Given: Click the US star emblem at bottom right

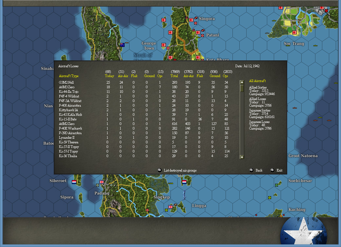Looking at the screenshot, I should [x=303, y=231].
